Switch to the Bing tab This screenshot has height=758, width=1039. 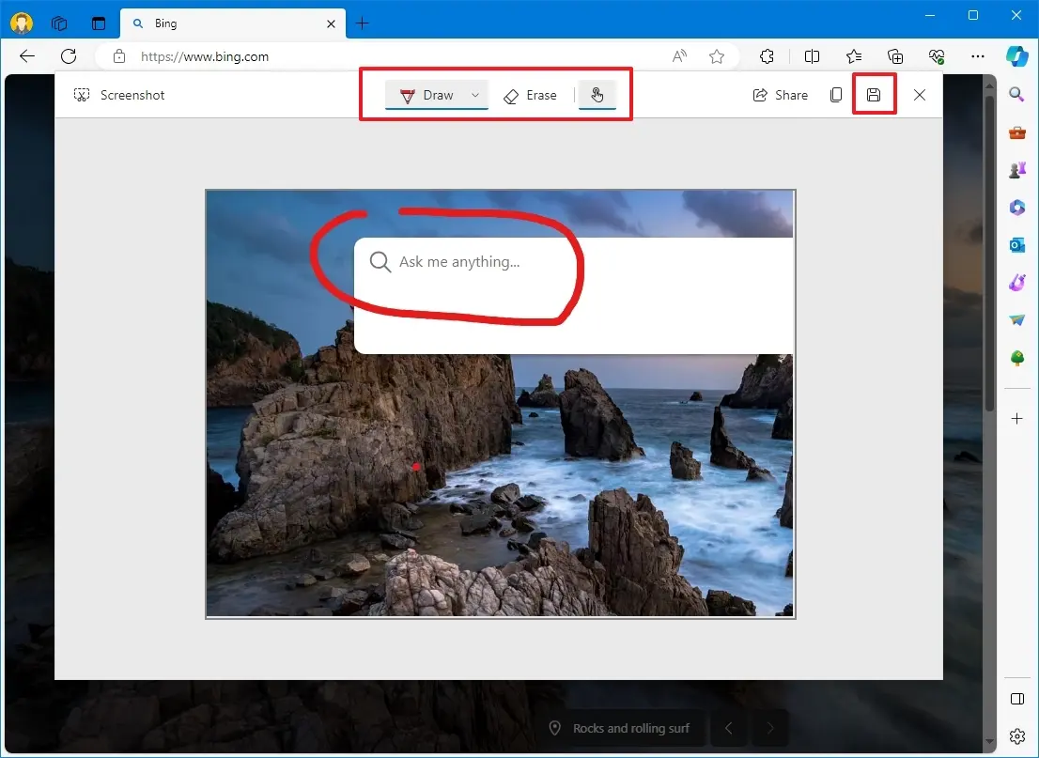pyautogui.click(x=233, y=23)
